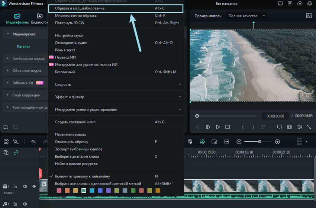Viewport: 316px width, 208px height.
Task: Open Инструмент умного редактирования submenu
Action: pos(116,109)
